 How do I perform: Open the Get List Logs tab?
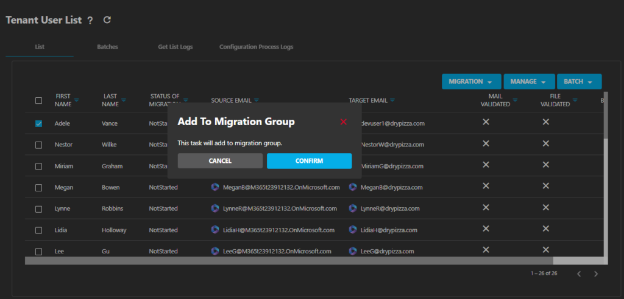click(175, 47)
